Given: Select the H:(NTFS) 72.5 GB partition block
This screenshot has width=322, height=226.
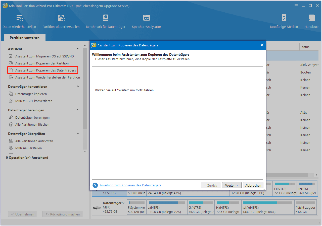Looking at the screenshot, I should (228, 207).
